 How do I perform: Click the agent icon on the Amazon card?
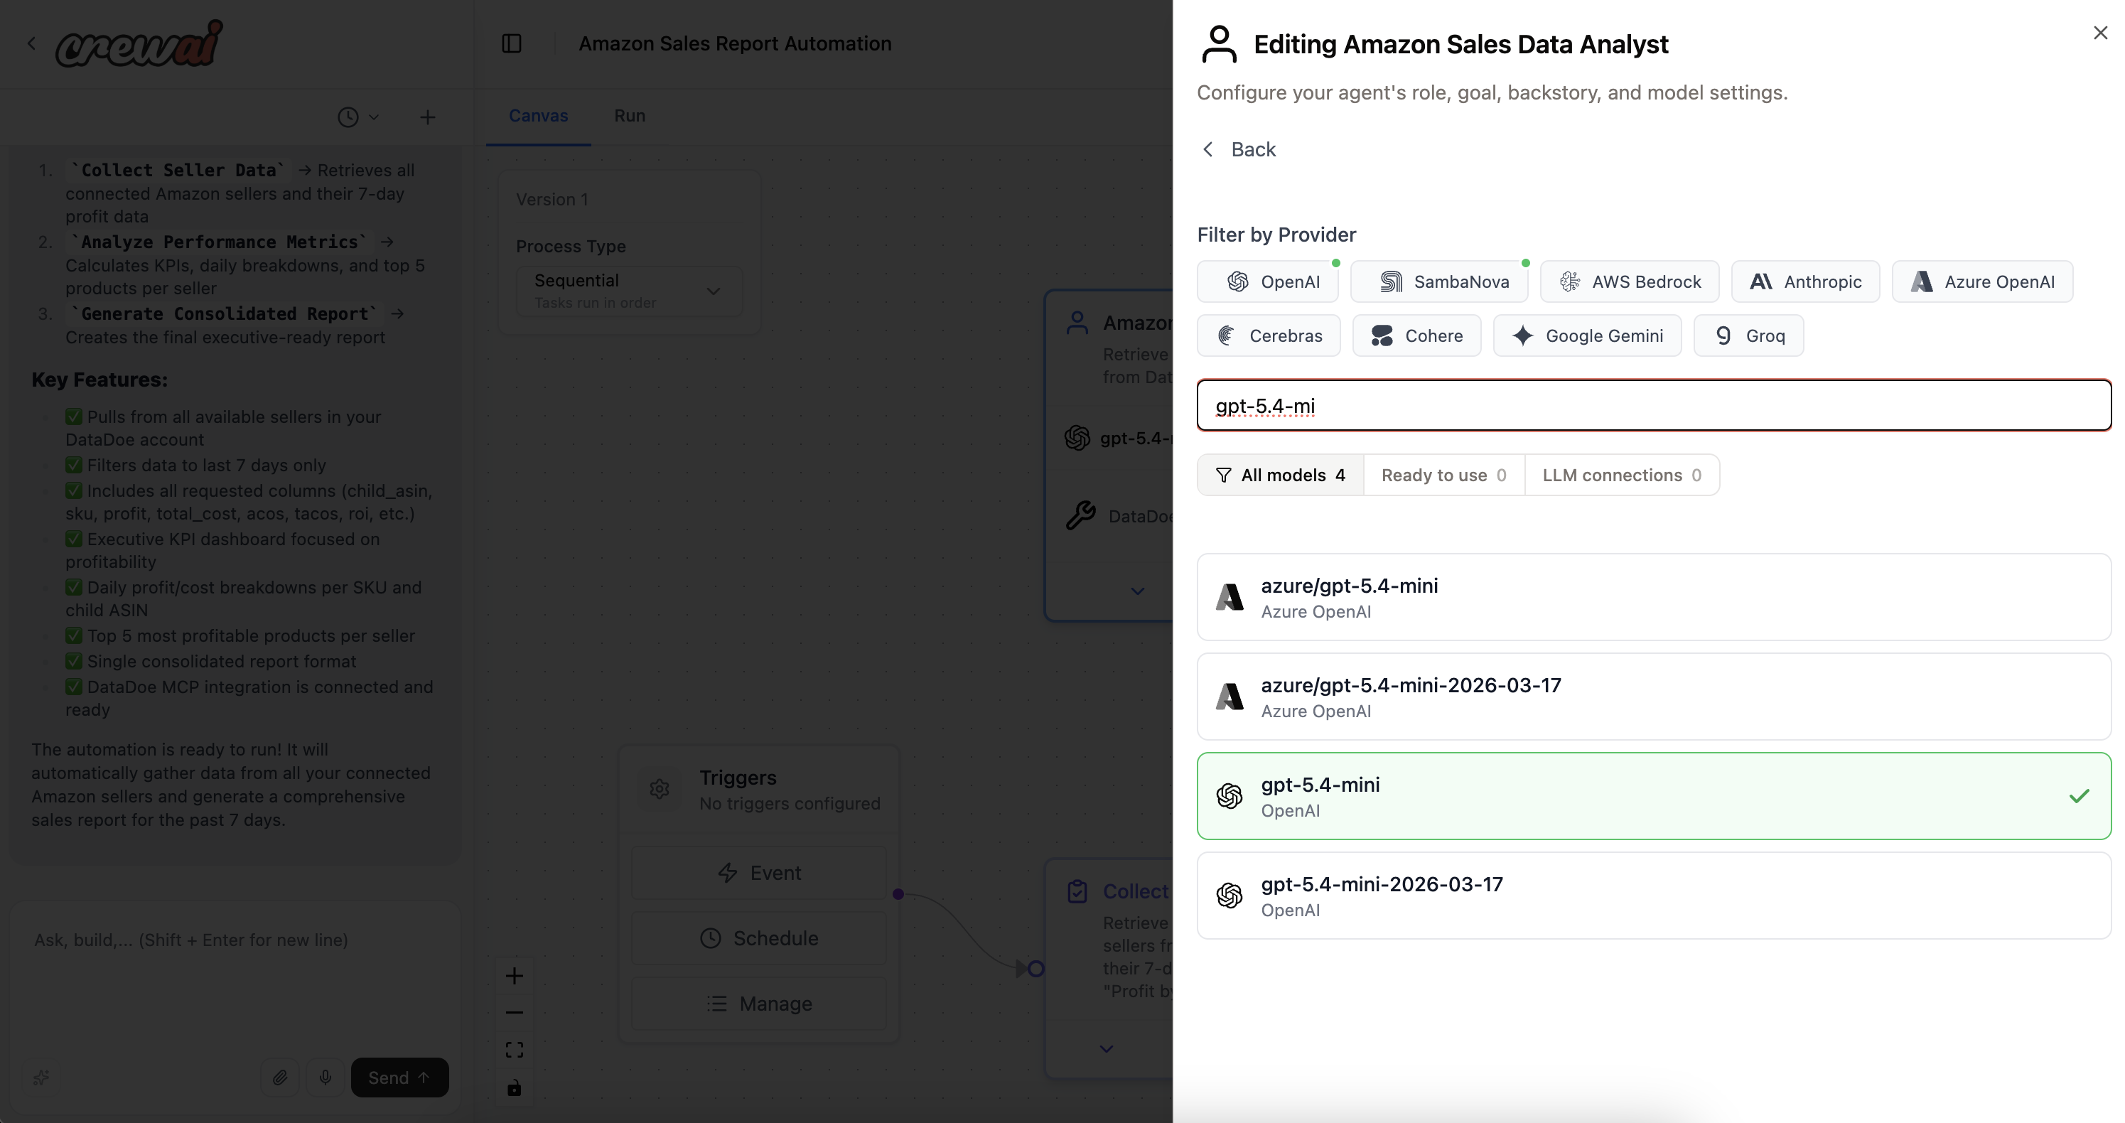pyautogui.click(x=1077, y=323)
